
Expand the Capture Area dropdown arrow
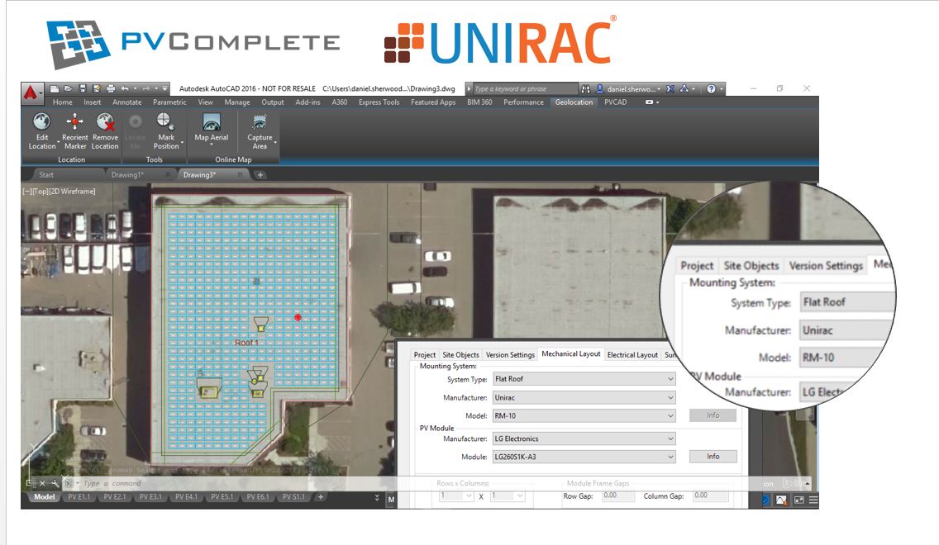pos(275,142)
